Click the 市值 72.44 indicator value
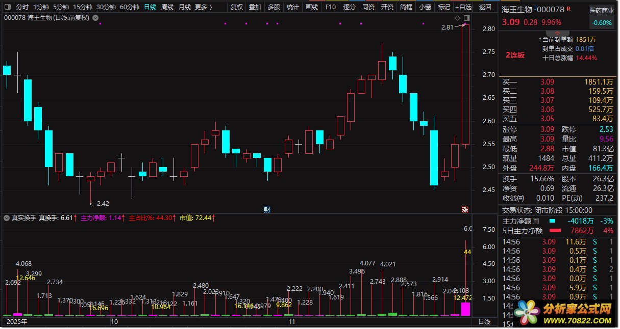This screenshot has width=620, height=329. [197, 218]
